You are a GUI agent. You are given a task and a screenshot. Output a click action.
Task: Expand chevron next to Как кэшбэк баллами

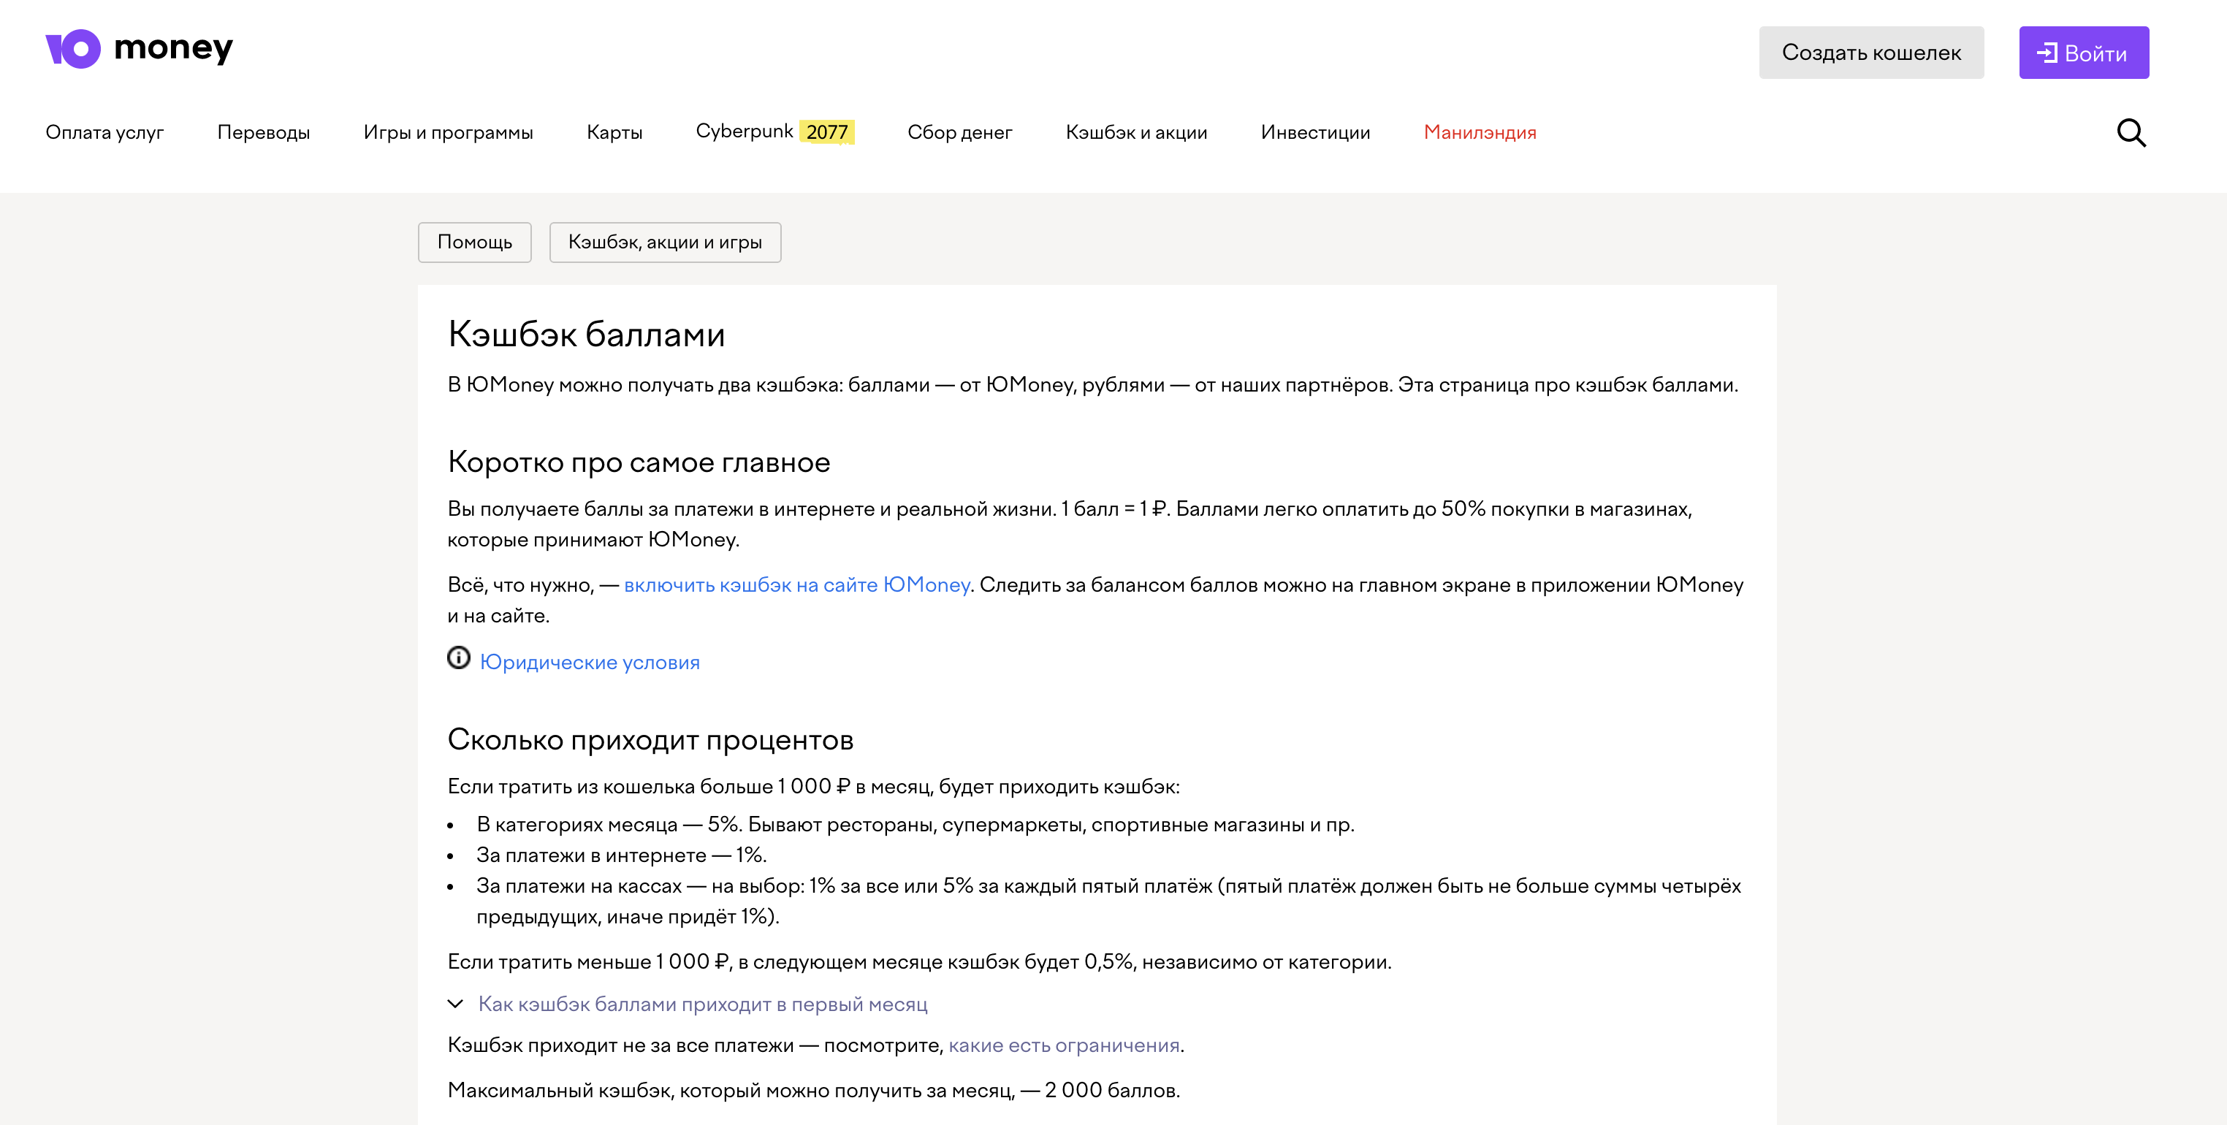[x=456, y=1004]
